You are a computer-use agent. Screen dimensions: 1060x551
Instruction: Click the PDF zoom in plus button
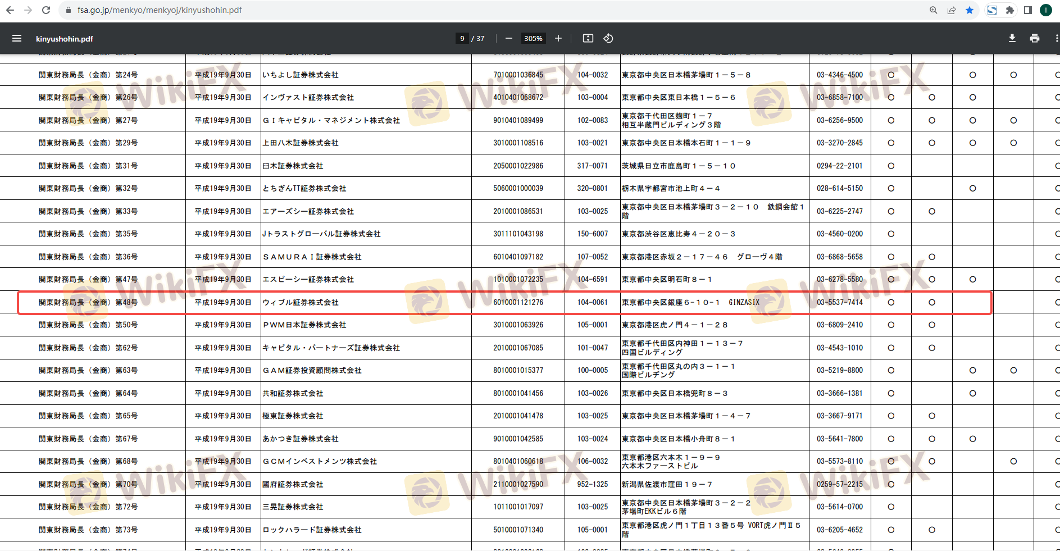click(x=558, y=38)
